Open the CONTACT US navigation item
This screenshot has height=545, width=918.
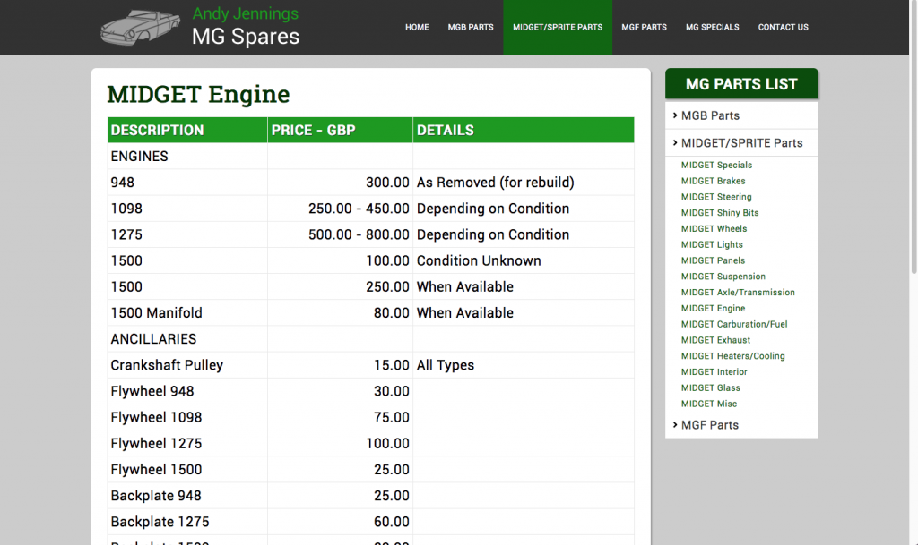[784, 28]
